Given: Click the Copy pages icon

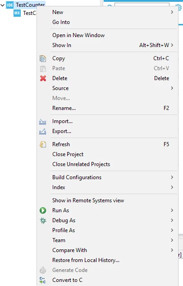Looking at the screenshot, I should tap(43, 58).
